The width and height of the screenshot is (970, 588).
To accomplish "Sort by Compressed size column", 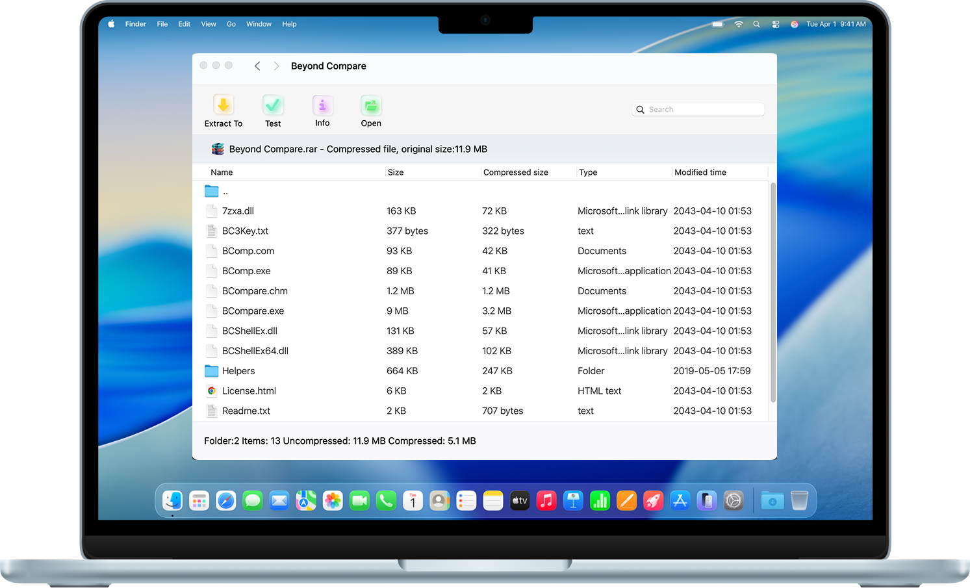I will [x=515, y=172].
